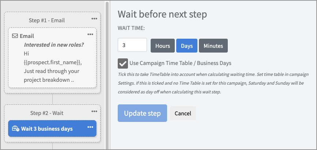317x150 pixels.
Task: Click the 'Use Campaign Time Table / Business Days' label
Action: (x=180, y=63)
